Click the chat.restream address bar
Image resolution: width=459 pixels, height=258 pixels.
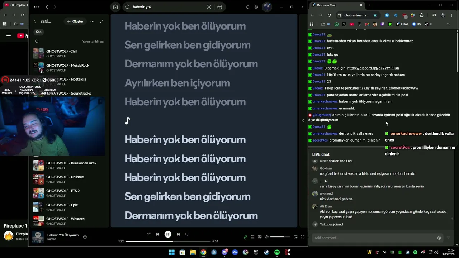tap(356, 15)
